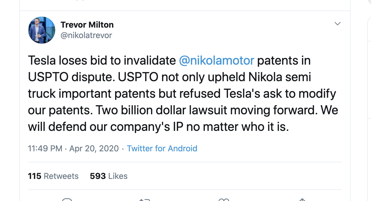The width and height of the screenshot is (371, 201).
Task: Open Trevor Milton's profile photo
Action: coord(42,30)
